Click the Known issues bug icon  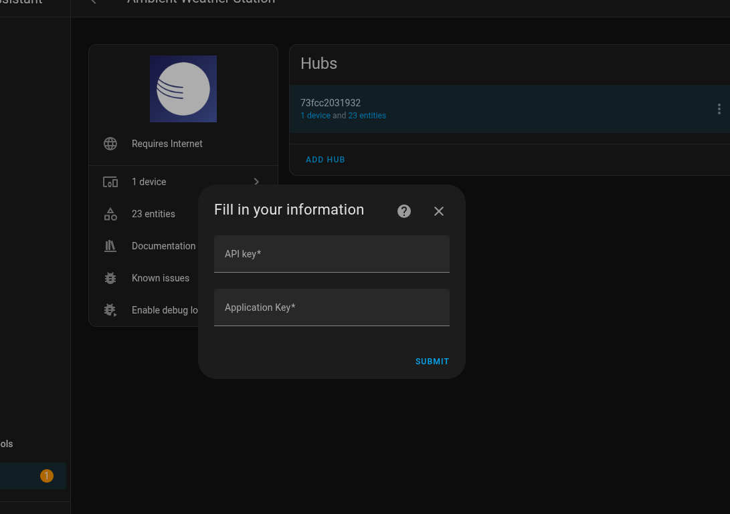pyautogui.click(x=110, y=278)
